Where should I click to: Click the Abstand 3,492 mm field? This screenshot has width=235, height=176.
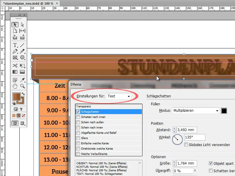[x=187, y=130]
